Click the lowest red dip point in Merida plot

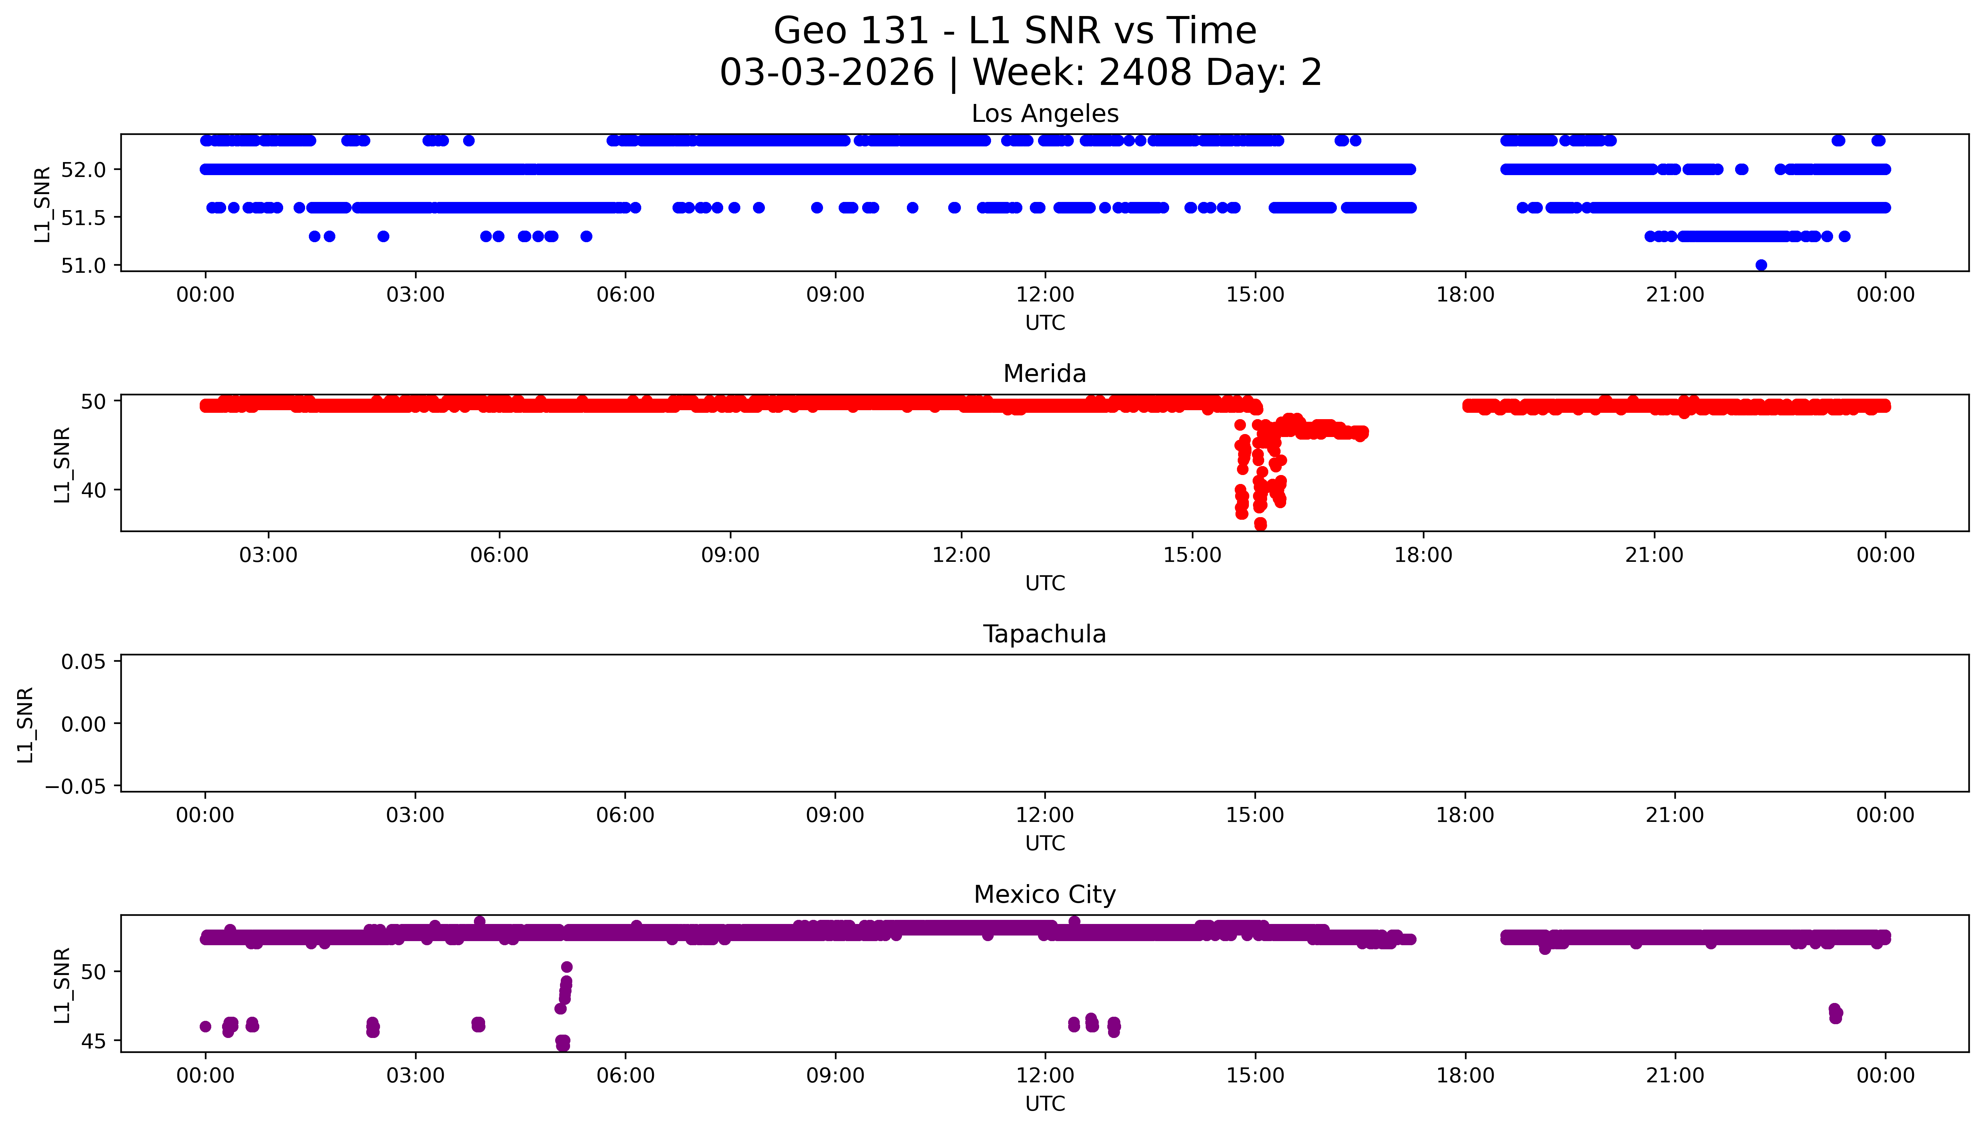pos(1261,525)
